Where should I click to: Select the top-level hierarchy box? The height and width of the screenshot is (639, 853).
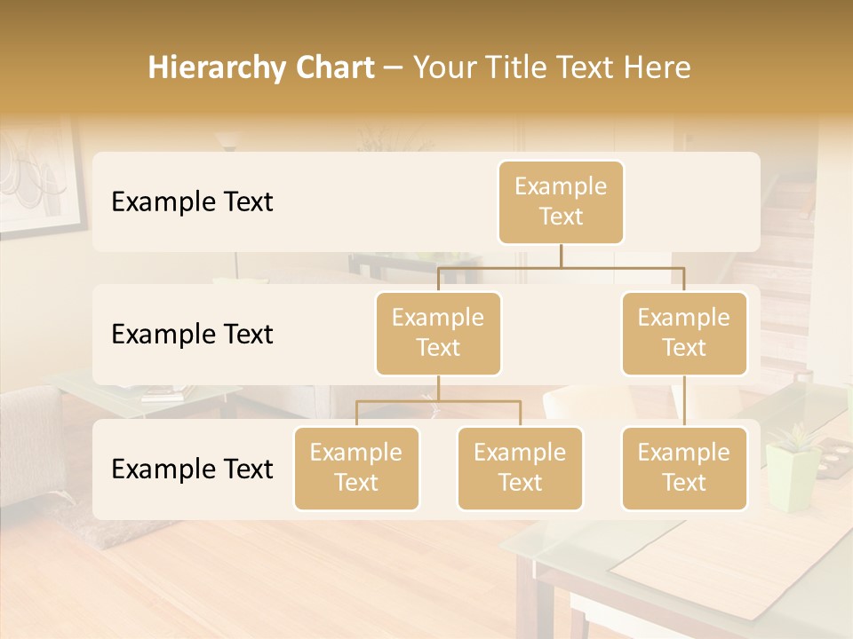click(x=561, y=202)
